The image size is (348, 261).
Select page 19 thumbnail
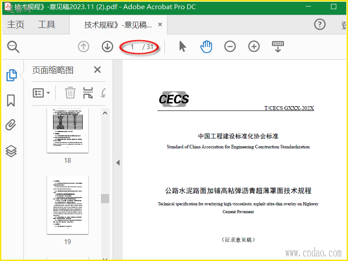67,204
